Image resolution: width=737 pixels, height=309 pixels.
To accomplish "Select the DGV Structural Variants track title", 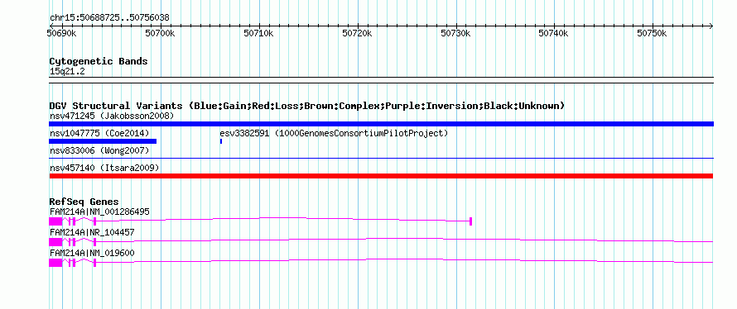I will 307,106.
